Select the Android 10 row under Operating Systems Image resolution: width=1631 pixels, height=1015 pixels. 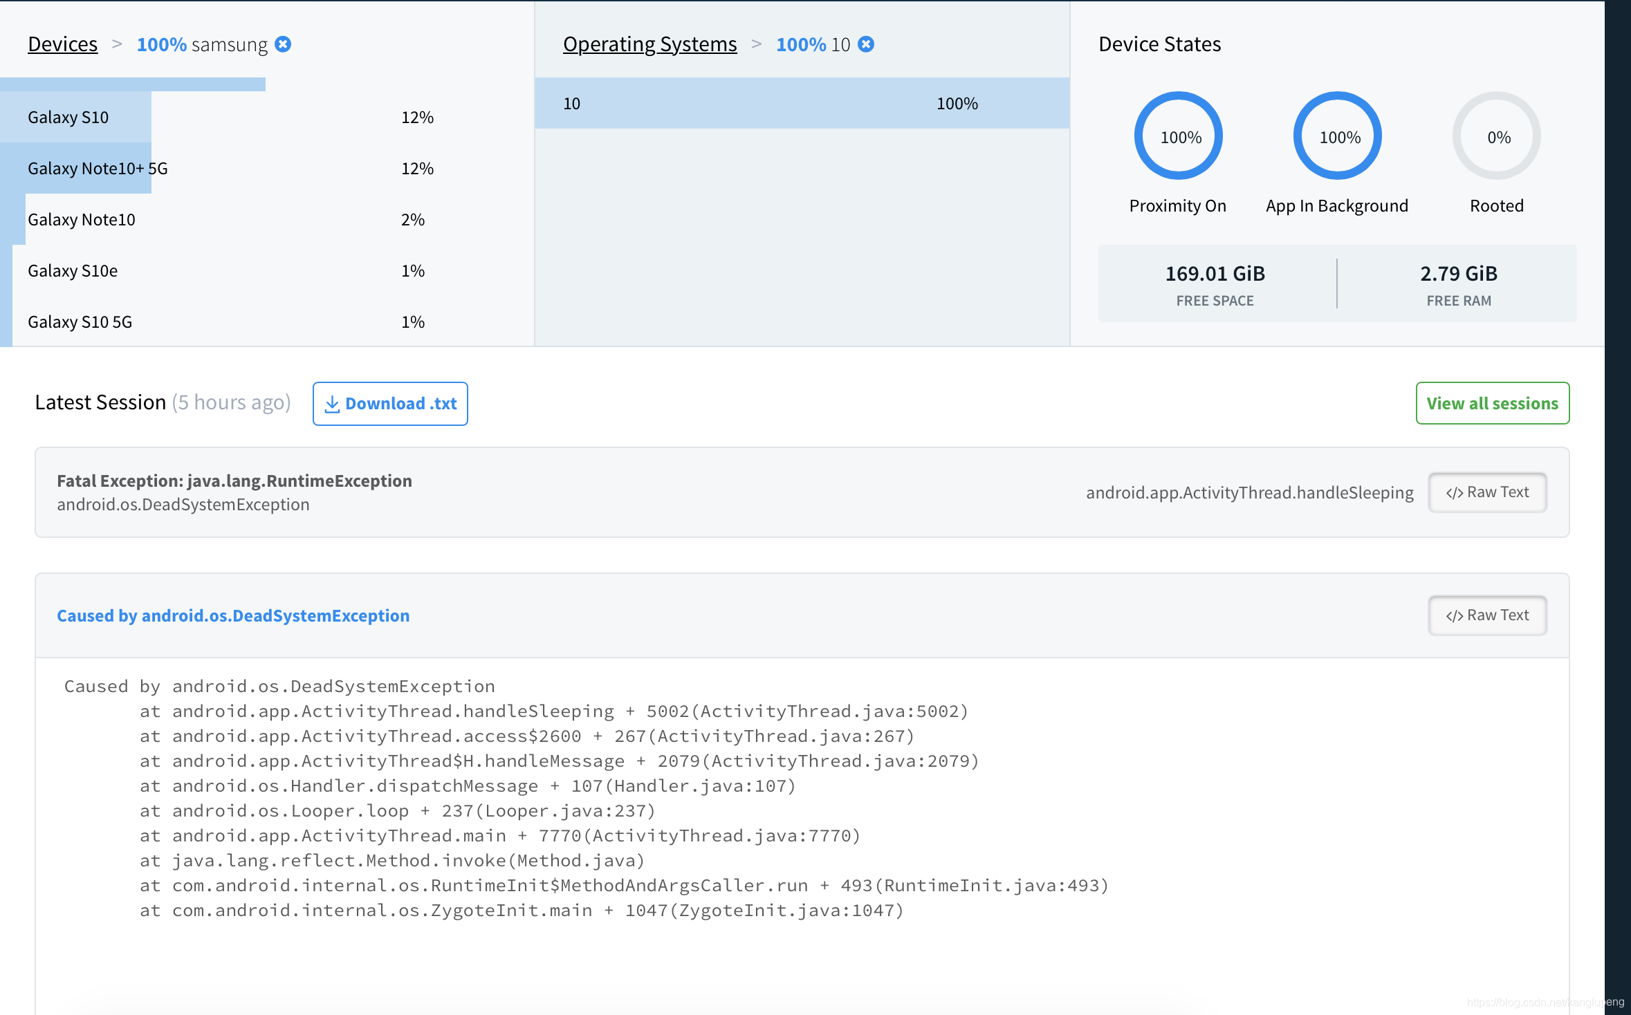click(x=802, y=103)
